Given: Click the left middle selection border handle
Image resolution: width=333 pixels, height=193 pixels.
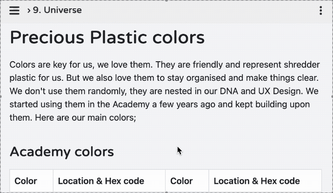Looking at the screenshot, I should [0, 96].
